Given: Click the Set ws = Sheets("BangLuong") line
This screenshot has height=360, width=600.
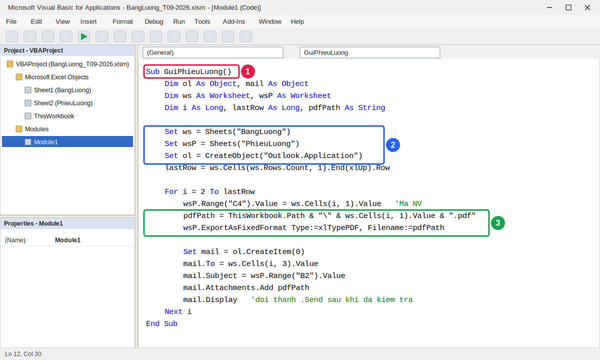Looking at the screenshot, I should tap(227, 132).
